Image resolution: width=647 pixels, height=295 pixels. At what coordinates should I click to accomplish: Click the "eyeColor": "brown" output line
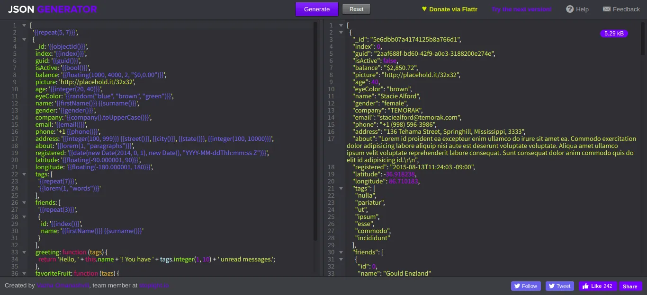tap(382, 89)
